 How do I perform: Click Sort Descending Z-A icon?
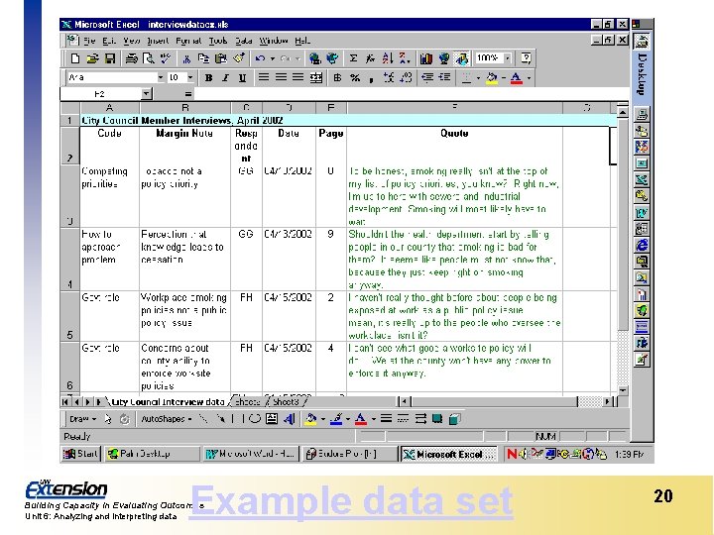404,58
